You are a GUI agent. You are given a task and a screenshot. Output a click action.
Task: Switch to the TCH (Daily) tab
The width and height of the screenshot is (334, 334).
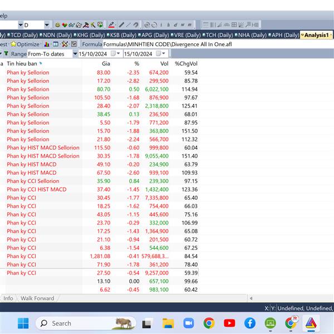click(218, 35)
